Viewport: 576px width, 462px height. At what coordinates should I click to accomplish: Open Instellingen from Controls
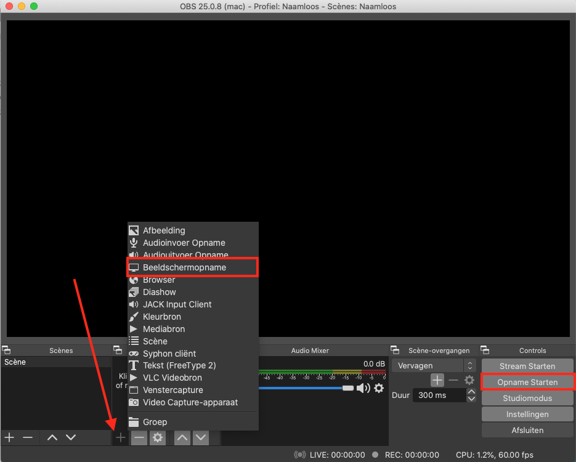(x=527, y=414)
